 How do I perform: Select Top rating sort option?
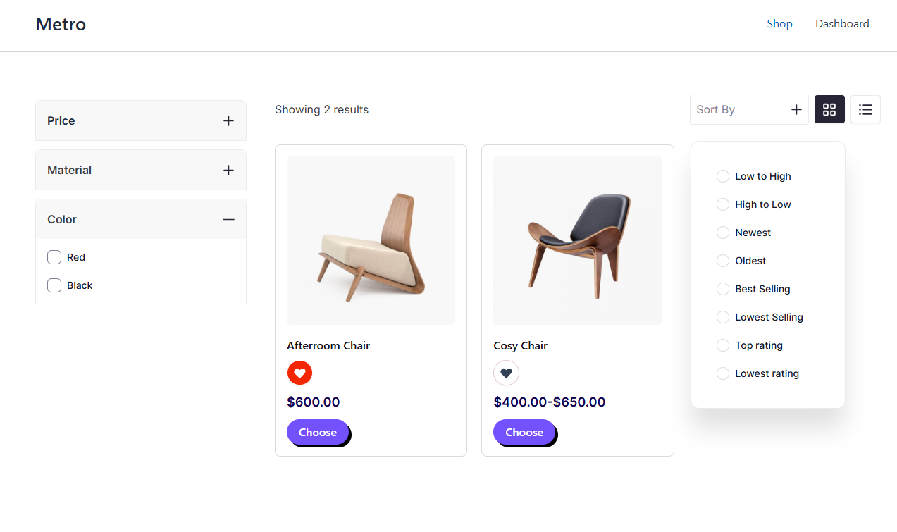(x=723, y=345)
